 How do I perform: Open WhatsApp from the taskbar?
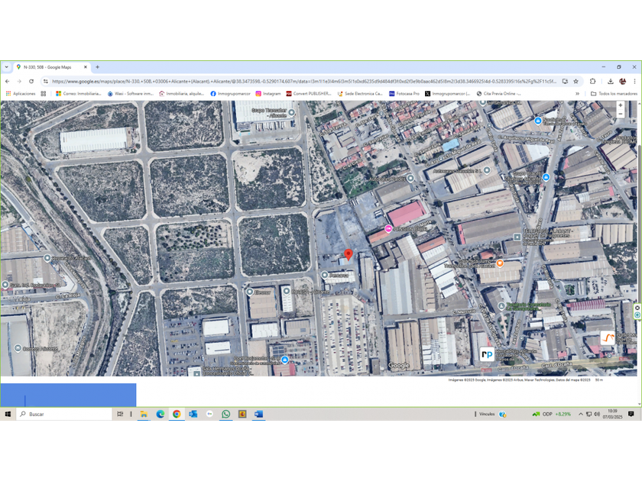tap(226, 414)
